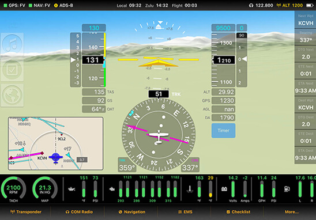Image resolution: width=316 pixels, height=220 pixels.
Task: Tap the DA 1790 readout
Action: [223, 117]
